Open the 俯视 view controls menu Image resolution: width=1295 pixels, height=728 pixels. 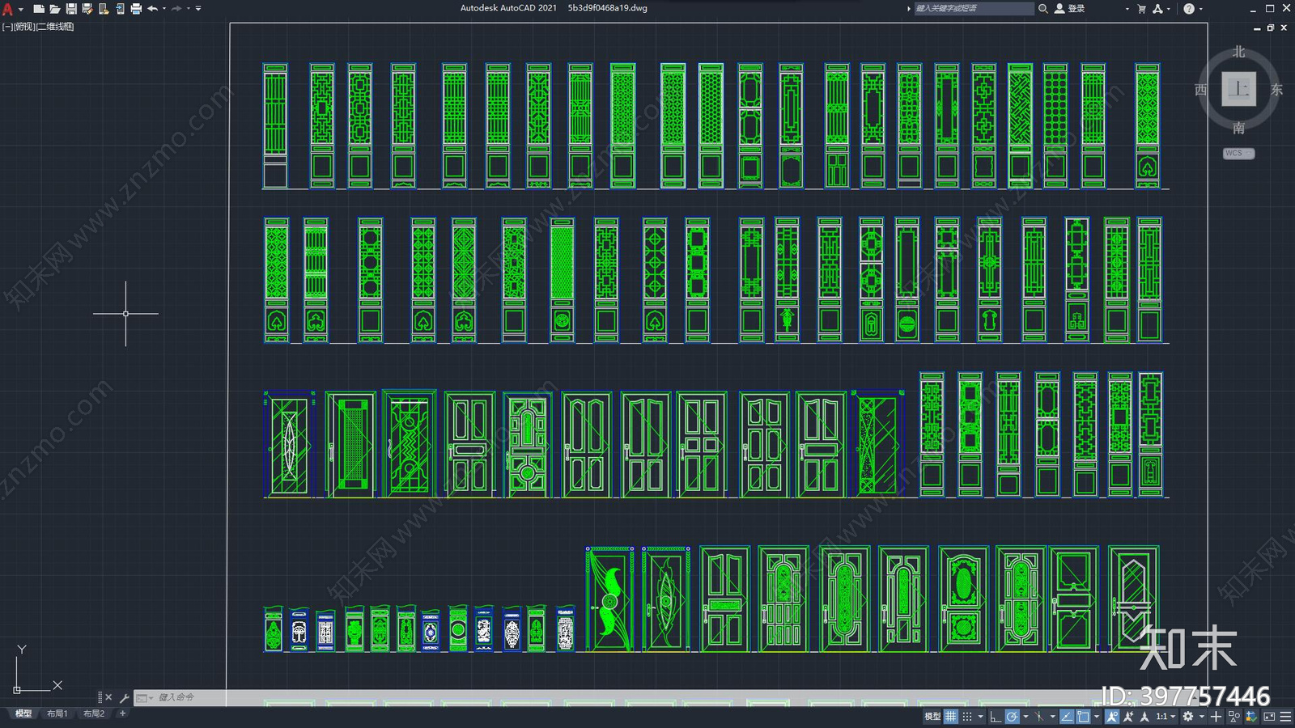(x=24, y=27)
